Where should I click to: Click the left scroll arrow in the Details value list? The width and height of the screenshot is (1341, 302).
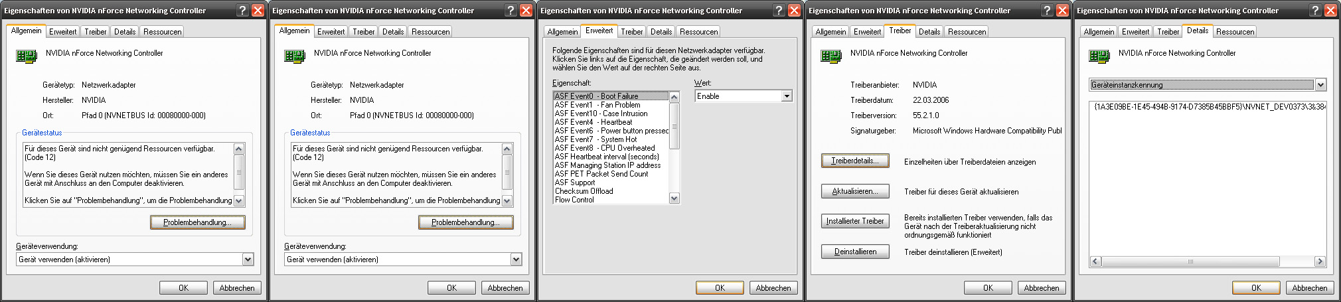coord(1095,262)
